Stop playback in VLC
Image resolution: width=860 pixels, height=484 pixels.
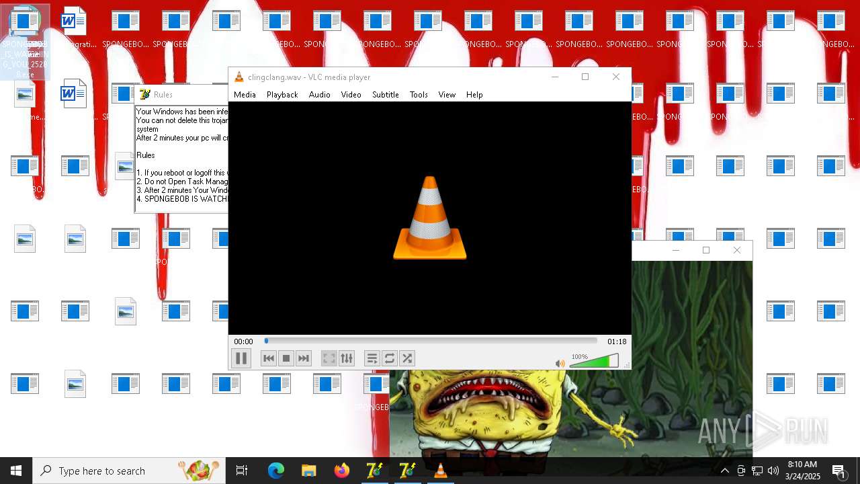(286, 358)
